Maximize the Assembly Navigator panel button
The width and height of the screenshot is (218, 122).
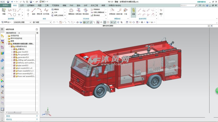(x=37, y=29)
